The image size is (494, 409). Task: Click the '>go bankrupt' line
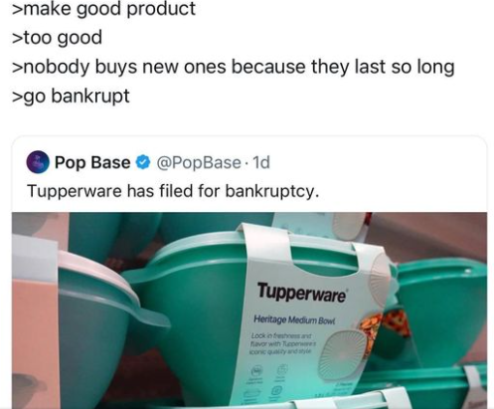tap(71, 97)
